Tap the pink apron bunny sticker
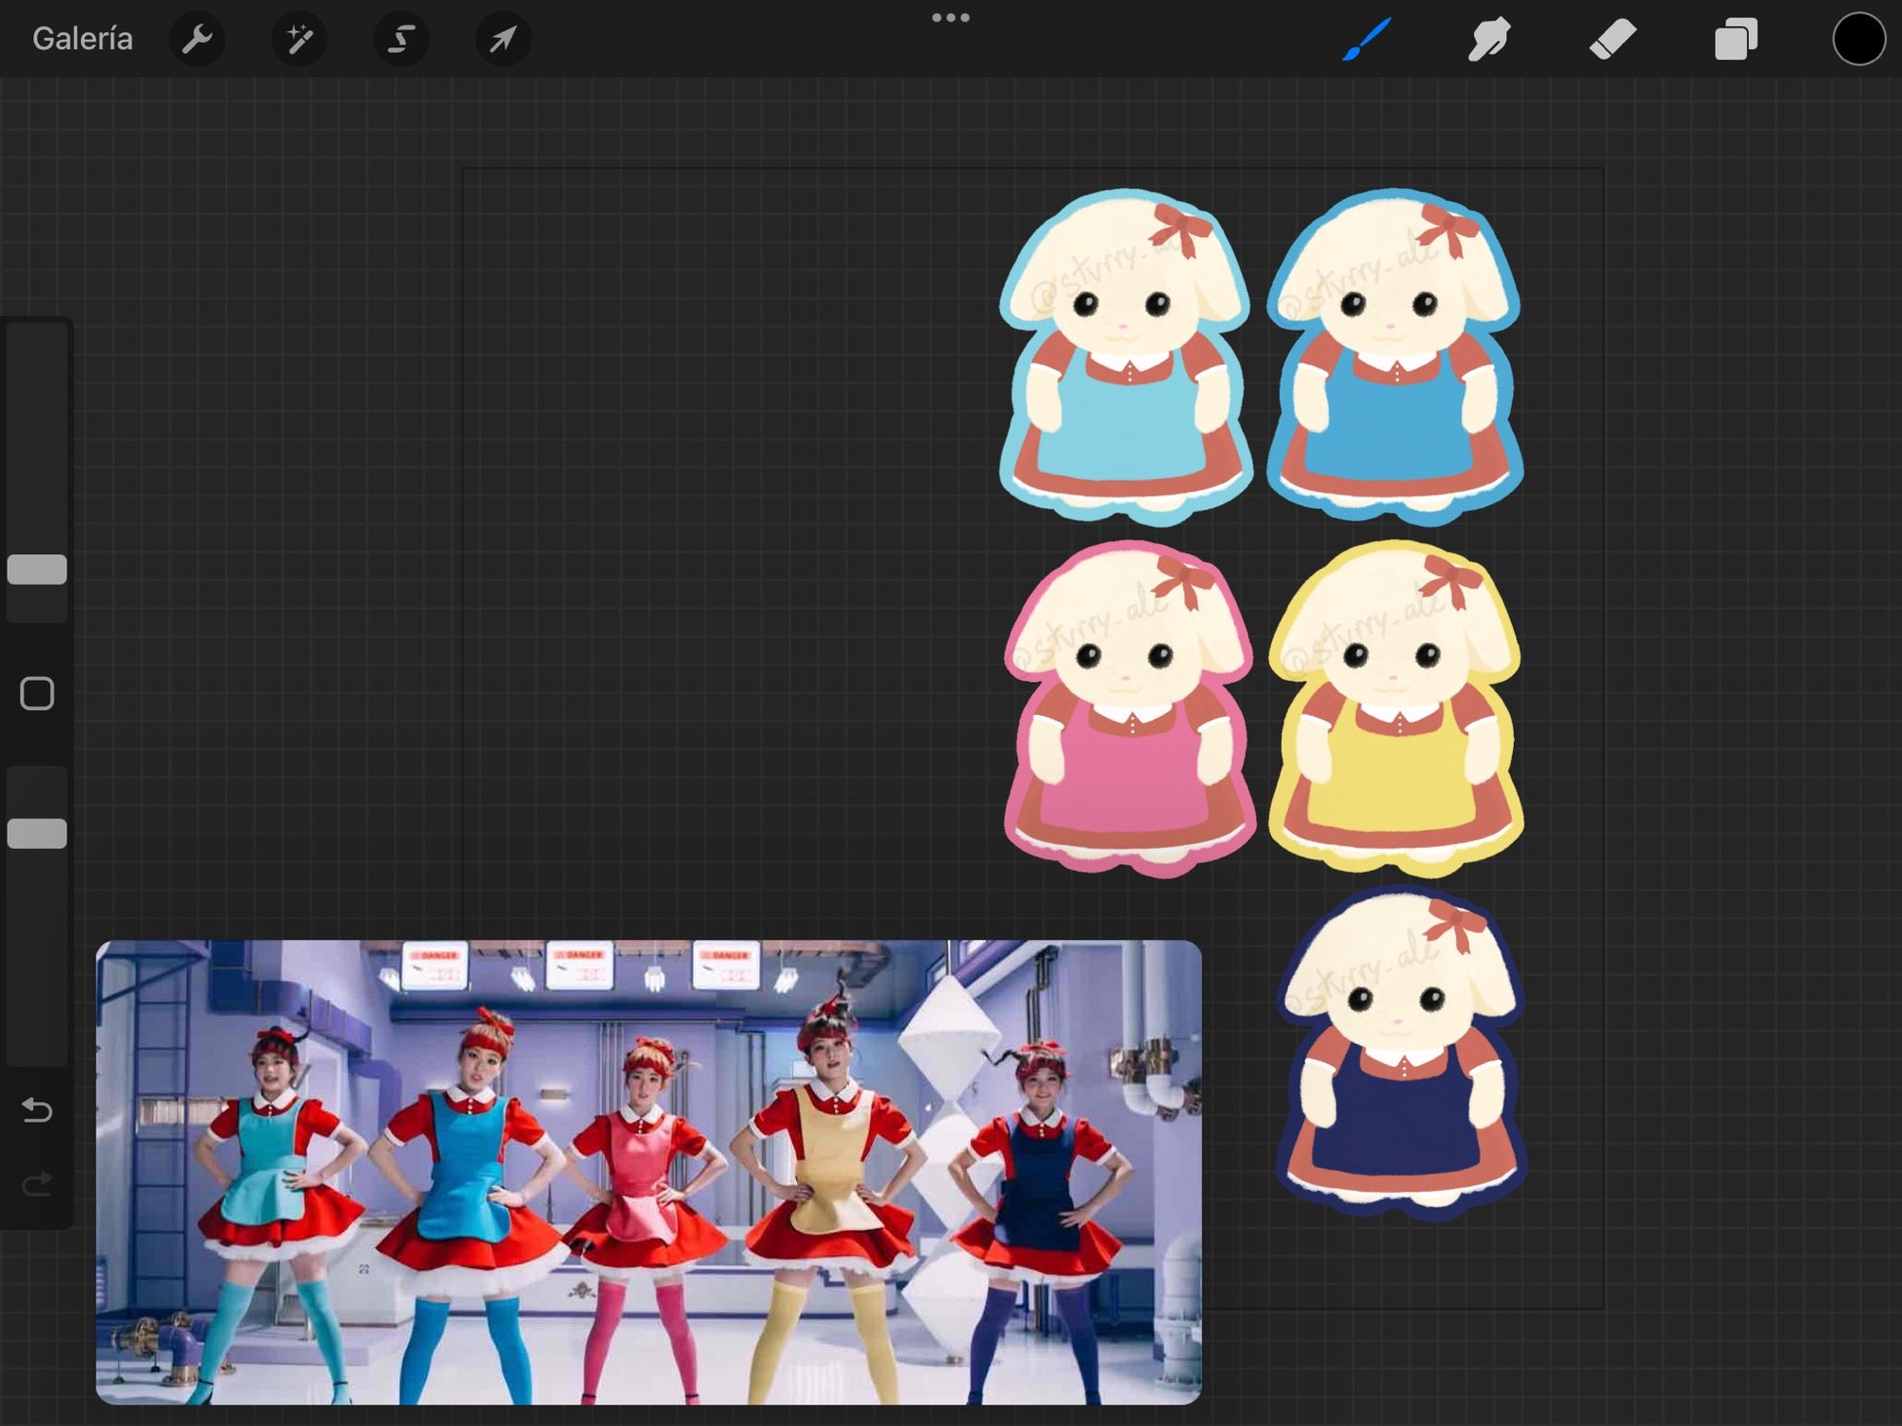Screen dimensions: 1902x1426 (1130, 709)
